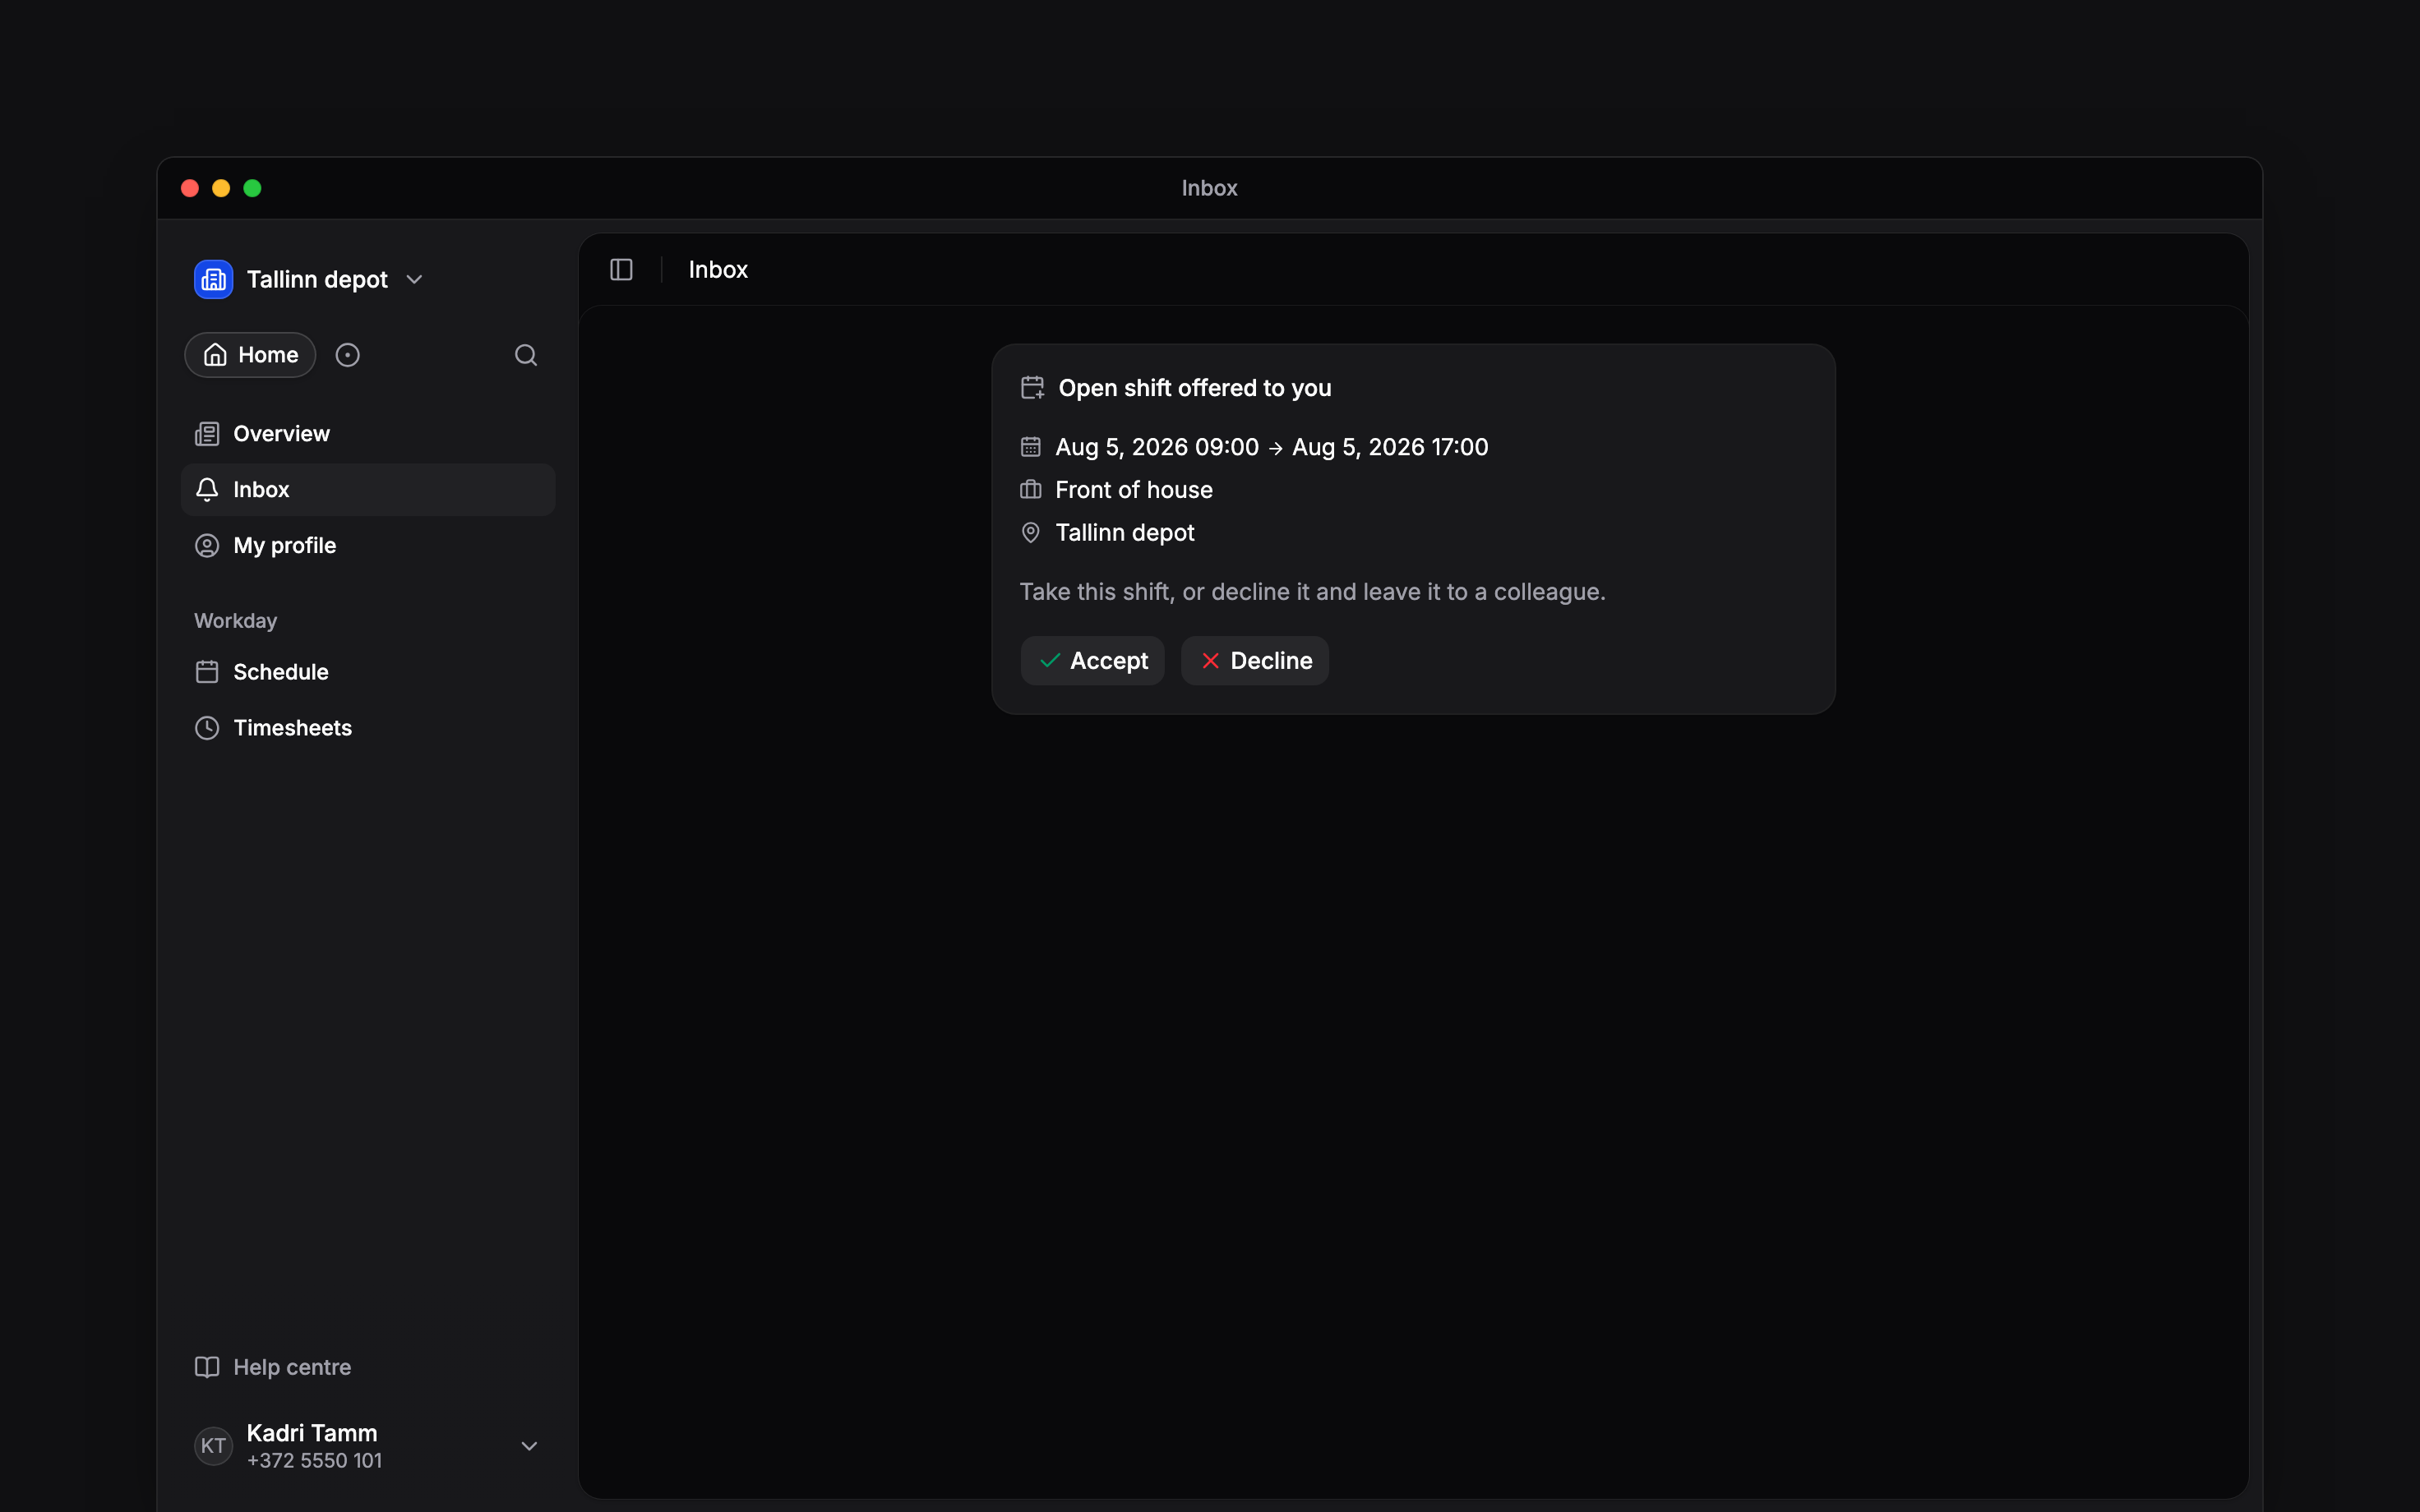Click the Kadri Tamm name text

[312, 1433]
